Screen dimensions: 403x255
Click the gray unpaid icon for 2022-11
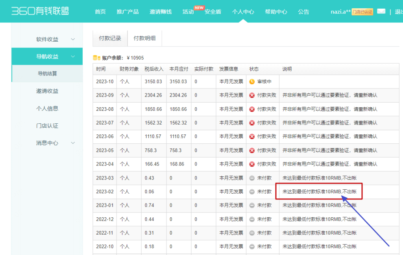point(252,233)
